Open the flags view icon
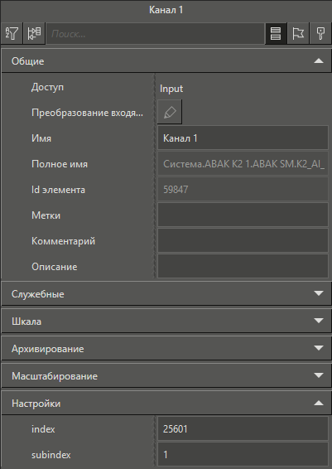 click(298, 33)
